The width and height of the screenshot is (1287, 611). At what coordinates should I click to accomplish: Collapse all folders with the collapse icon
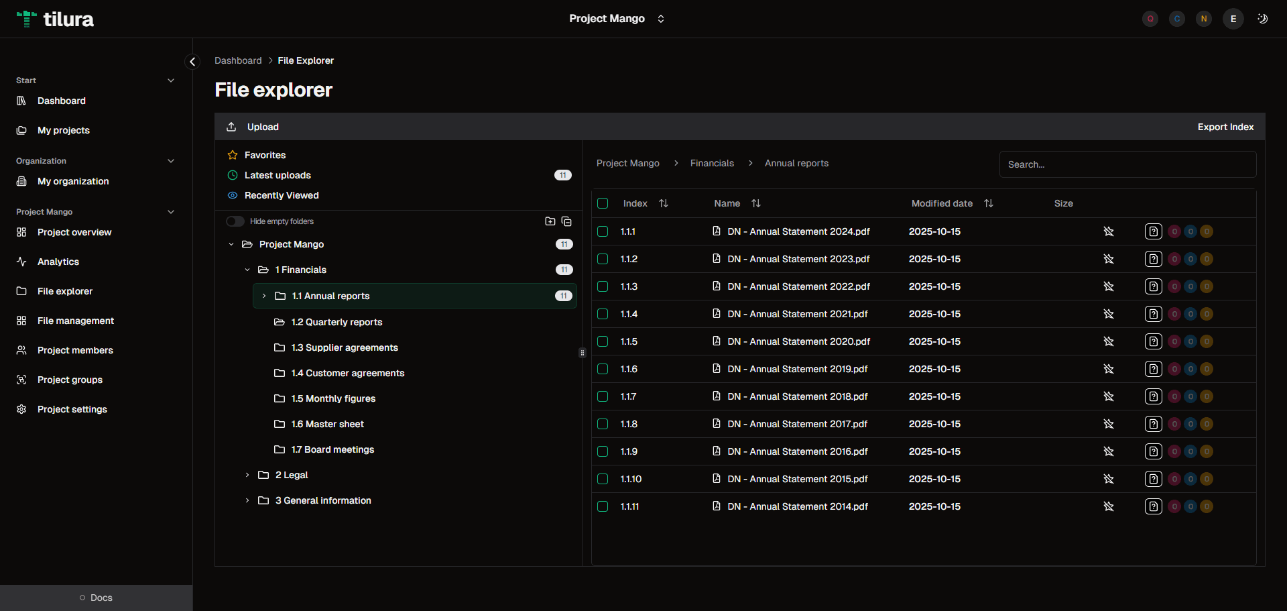tap(567, 221)
